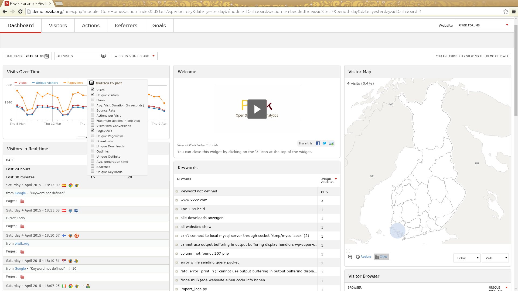Screen dimensions: 518x291
Task: Enable the Users metric checkbox
Action: click(93, 99)
